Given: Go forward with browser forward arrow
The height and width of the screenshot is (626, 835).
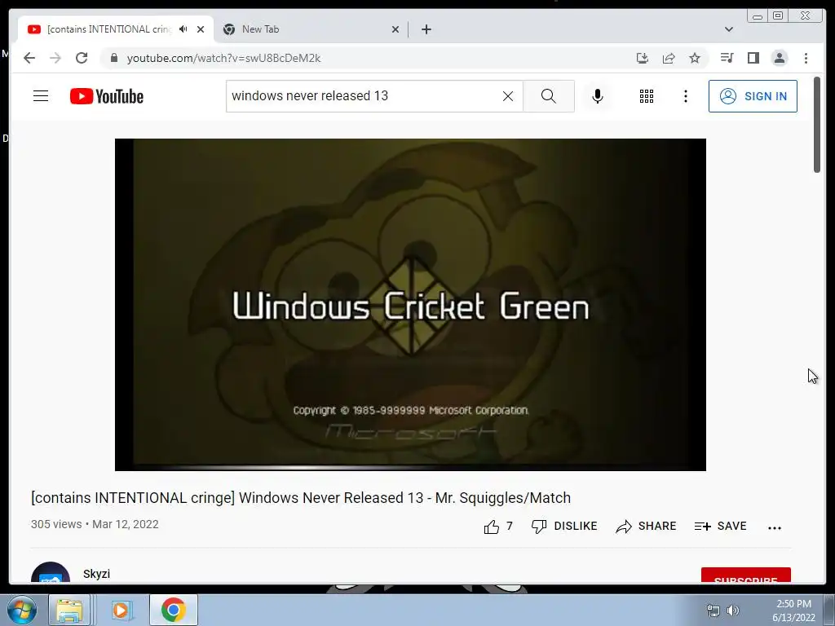Looking at the screenshot, I should [55, 58].
